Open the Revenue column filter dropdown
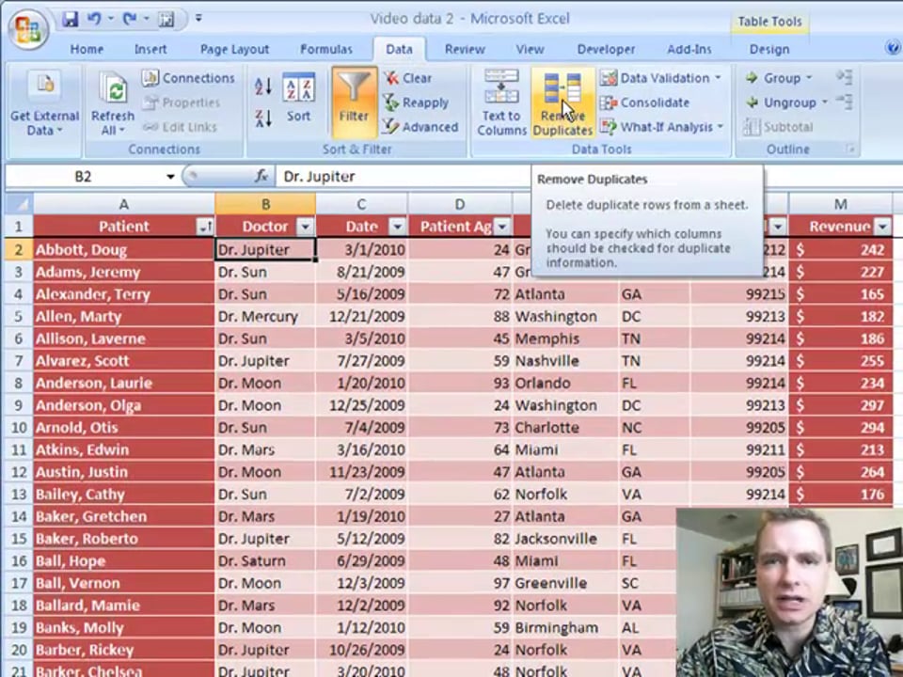Image resolution: width=903 pixels, height=677 pixels. 882,227
